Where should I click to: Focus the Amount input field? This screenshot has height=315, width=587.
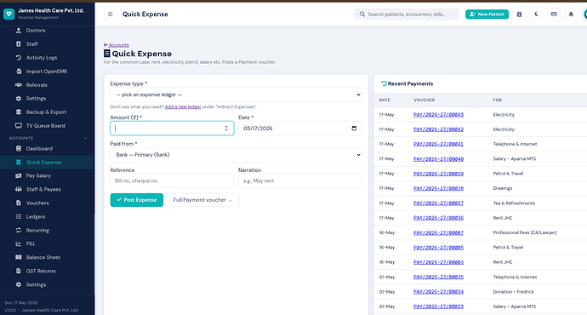pyautogui.click(x=172, y=129)
